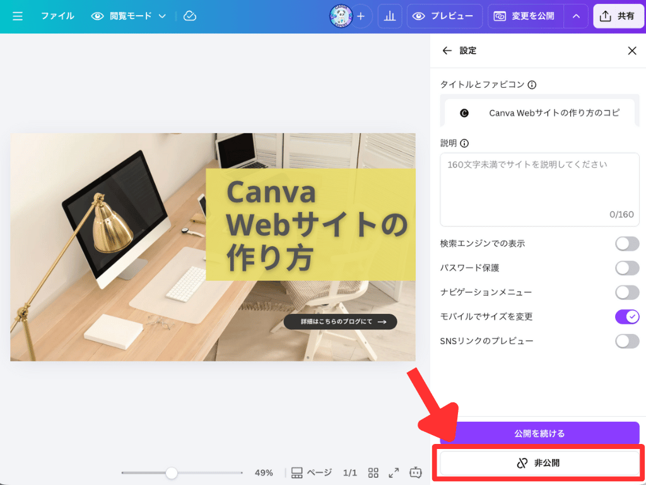Close the settings panel
The width and height of the screenshot is (646, 485).
tap(631, 51)
